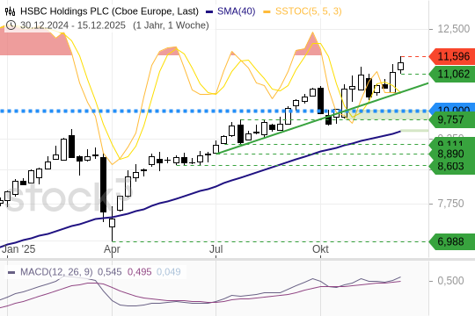Select HSBC Holdings PLC chart title
The height and width of the screenshot is (316, 475).
(109, 11)
